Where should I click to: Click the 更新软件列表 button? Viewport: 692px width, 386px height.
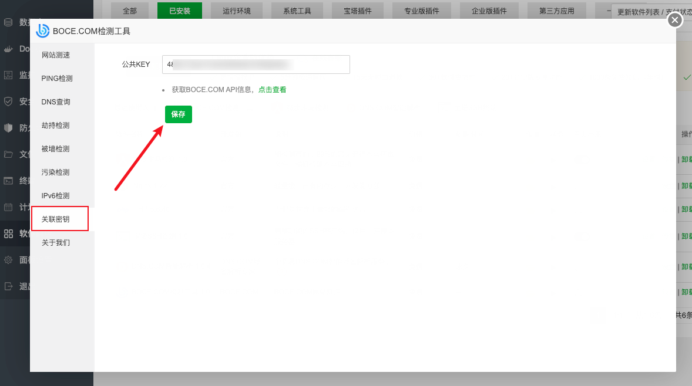coord(638,12)
